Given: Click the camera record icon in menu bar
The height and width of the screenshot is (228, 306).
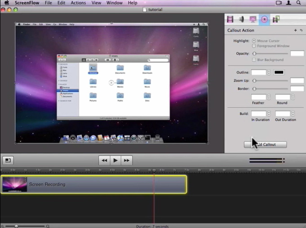Looking at the screenshot, I should (x=279, y=3).
